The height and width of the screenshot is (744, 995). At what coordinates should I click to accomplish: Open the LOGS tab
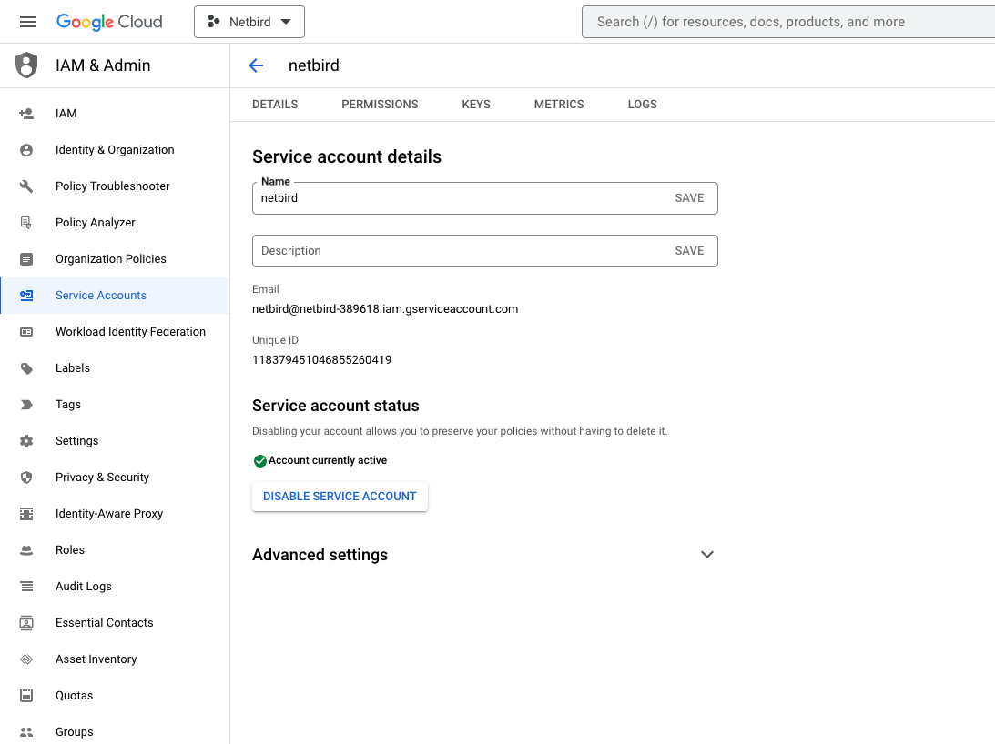coord(642,104)
